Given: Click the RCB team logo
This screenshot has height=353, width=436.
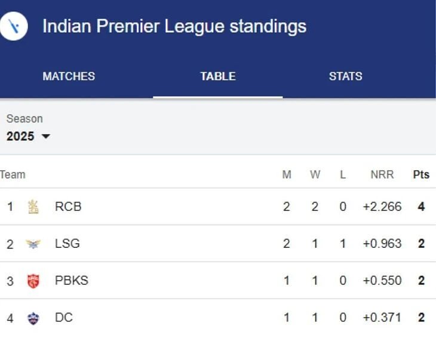Looking at the screenshot, I should (33, 207).
